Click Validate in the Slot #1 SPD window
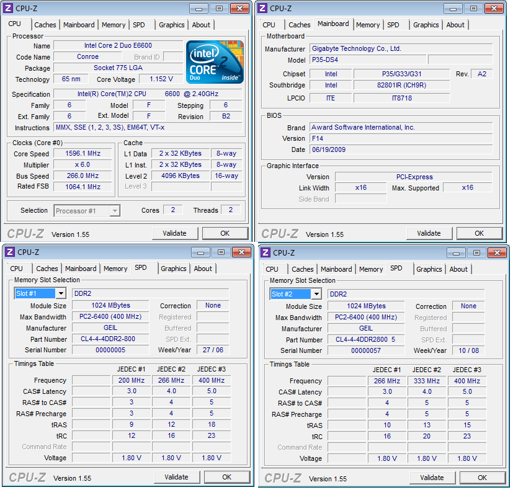 click(x=177, y=477)
